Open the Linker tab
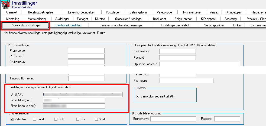The width and height of the screenshot is (266, 126). (237, 26)
